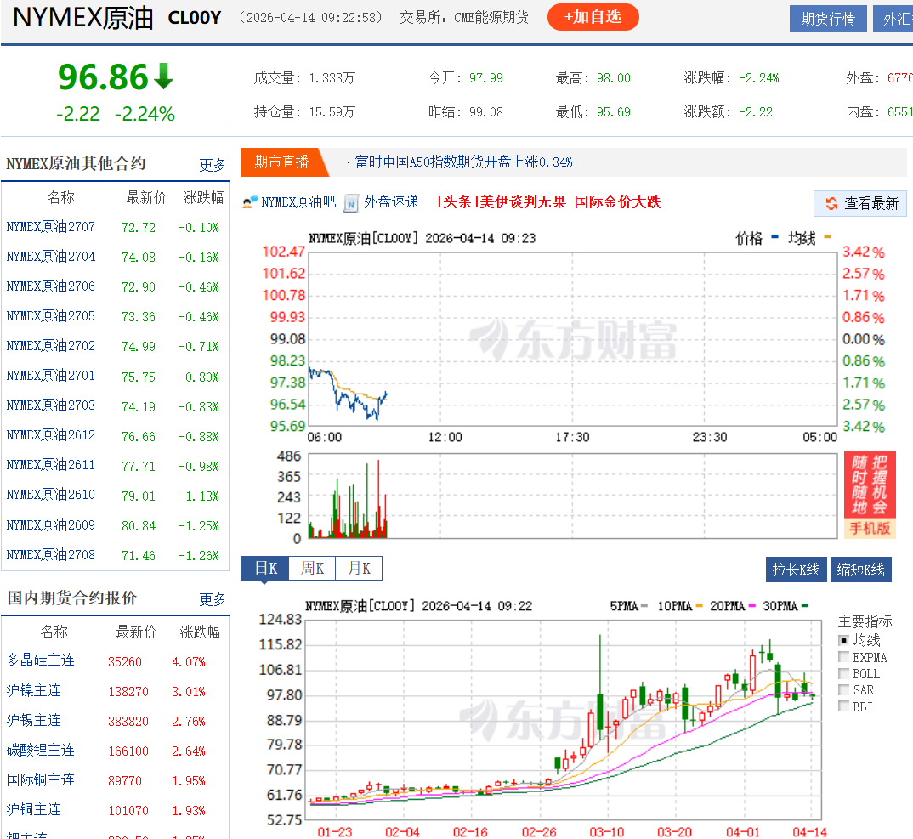Image resolution: width=913 pixels, height=839 pixels.
Task: Click the refresh icon in 查看最新
Action: coord(831,203)
